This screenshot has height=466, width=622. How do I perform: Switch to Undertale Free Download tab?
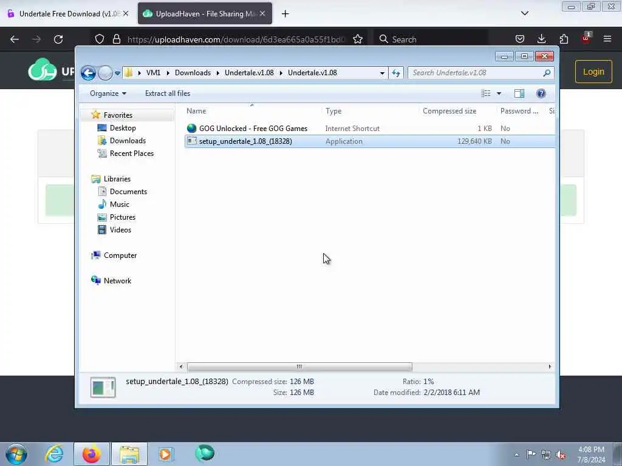point(67,14)
